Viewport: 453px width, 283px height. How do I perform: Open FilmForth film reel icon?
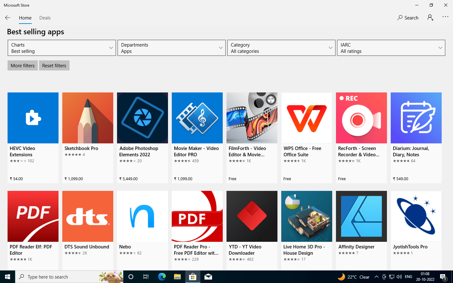[252, 118]
